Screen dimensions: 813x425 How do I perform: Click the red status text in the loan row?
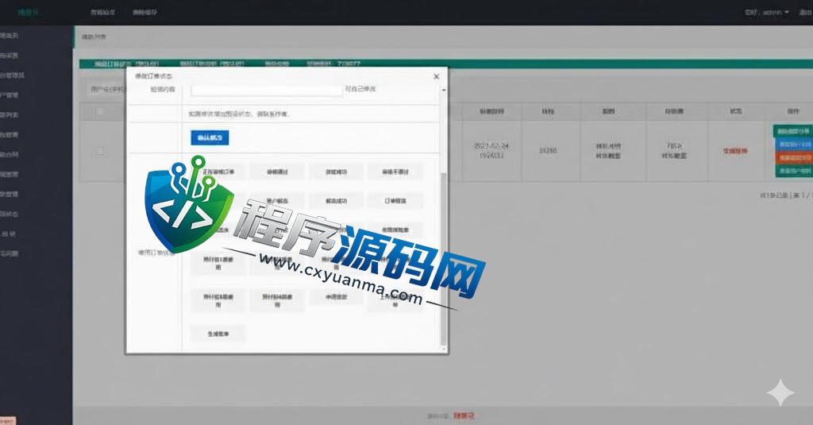click(735, 151)
